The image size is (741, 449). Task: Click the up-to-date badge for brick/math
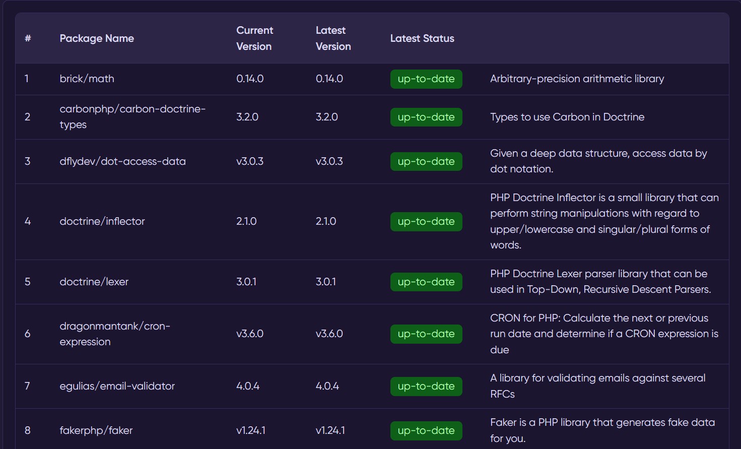click(x=426, y=79)
